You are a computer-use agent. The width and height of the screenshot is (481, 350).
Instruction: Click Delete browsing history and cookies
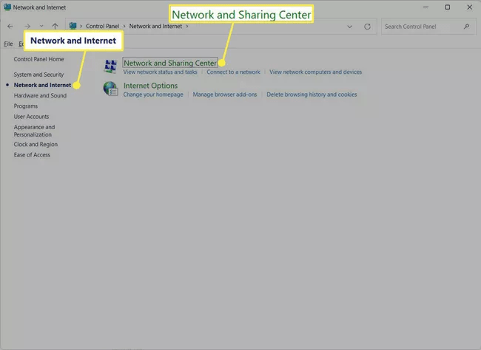(312, 95)
